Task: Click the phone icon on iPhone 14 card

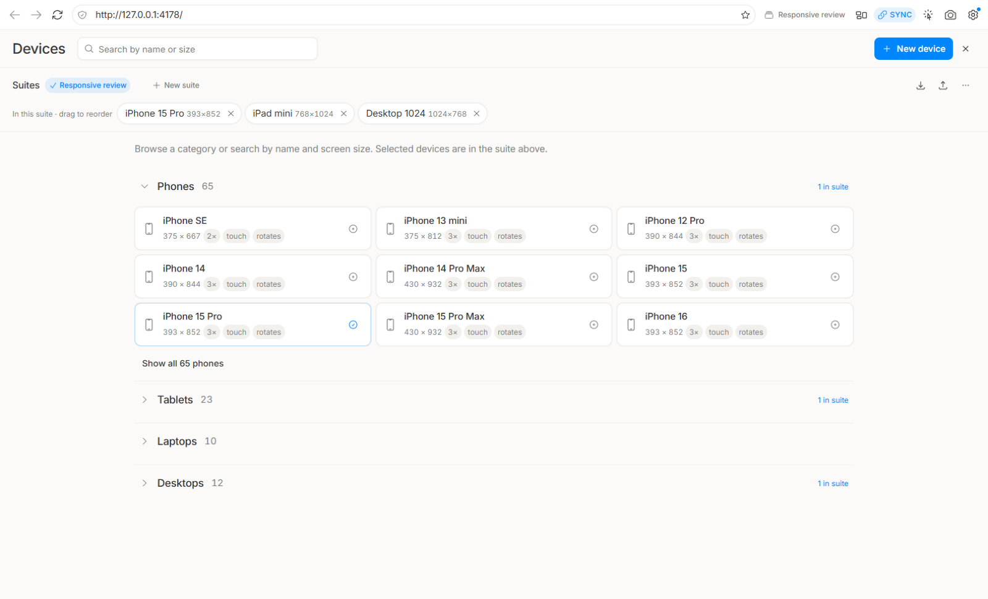Action: (x=149, y=277)
